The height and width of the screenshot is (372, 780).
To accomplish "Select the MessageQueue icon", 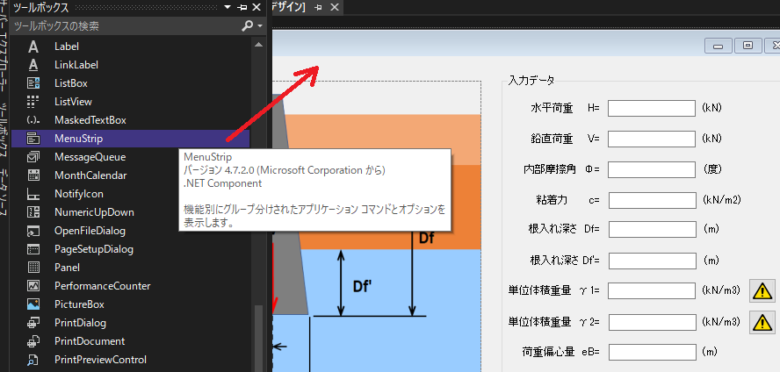I will [33, 157].
